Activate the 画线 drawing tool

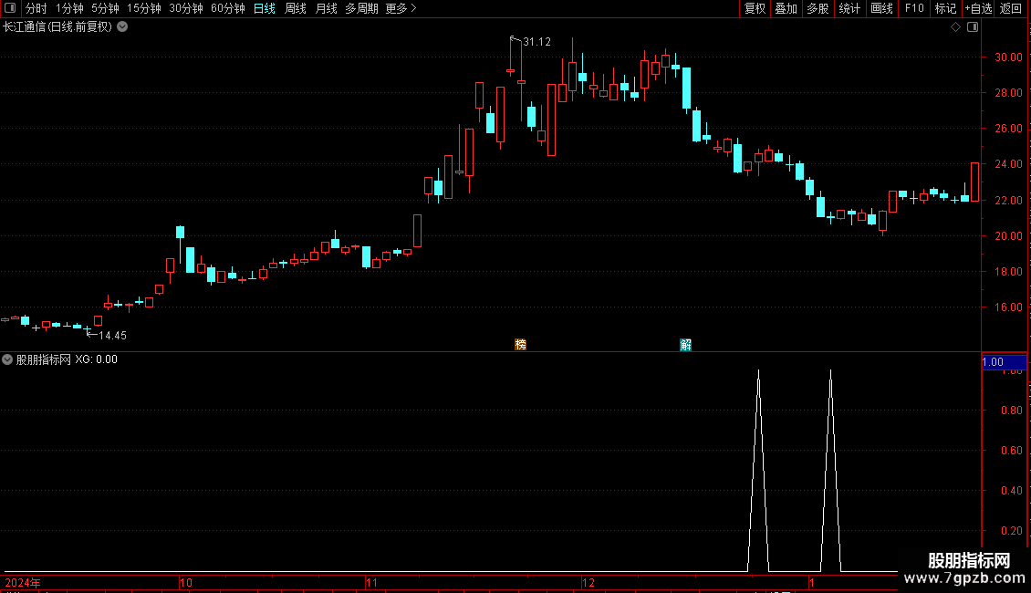pyautogui.click(x=881, y=8)
